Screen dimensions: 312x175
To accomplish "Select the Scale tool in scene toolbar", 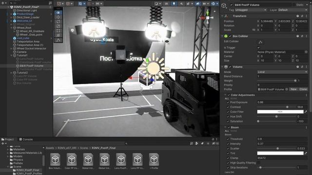I will 58,26.
